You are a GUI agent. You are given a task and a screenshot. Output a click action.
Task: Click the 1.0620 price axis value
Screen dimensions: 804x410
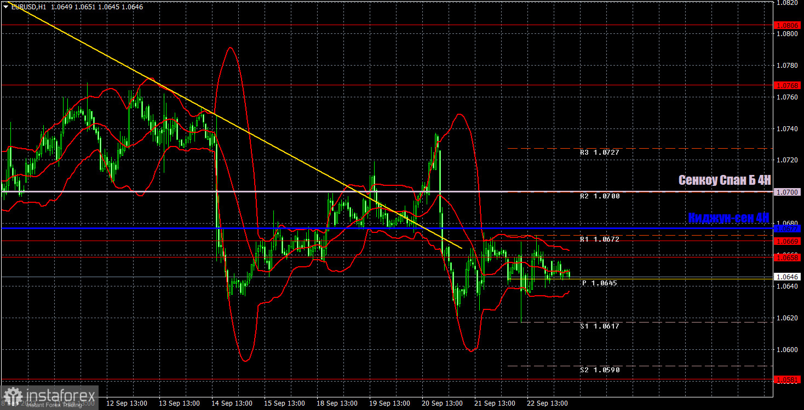click(788, 318)
